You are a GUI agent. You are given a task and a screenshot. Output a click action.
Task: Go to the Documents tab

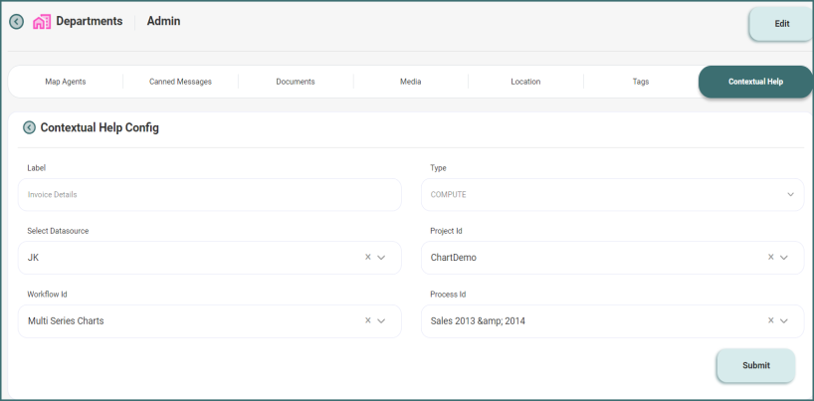[x=296, y=82]
